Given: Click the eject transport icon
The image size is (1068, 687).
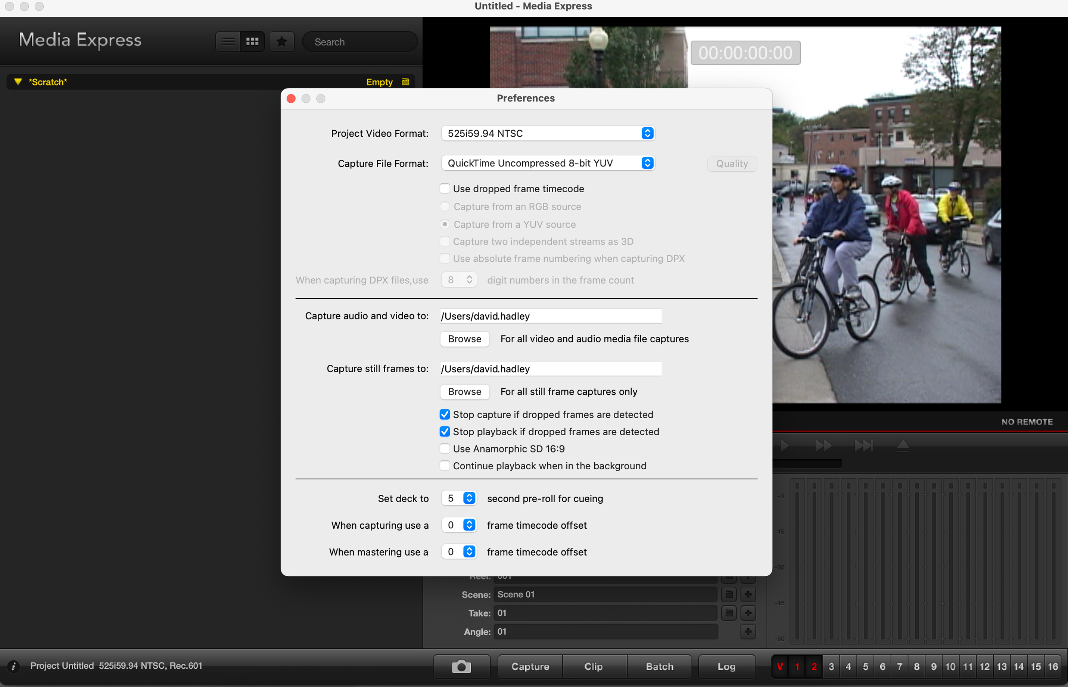Looking at the screenshot, I should [x=903, y=445].
